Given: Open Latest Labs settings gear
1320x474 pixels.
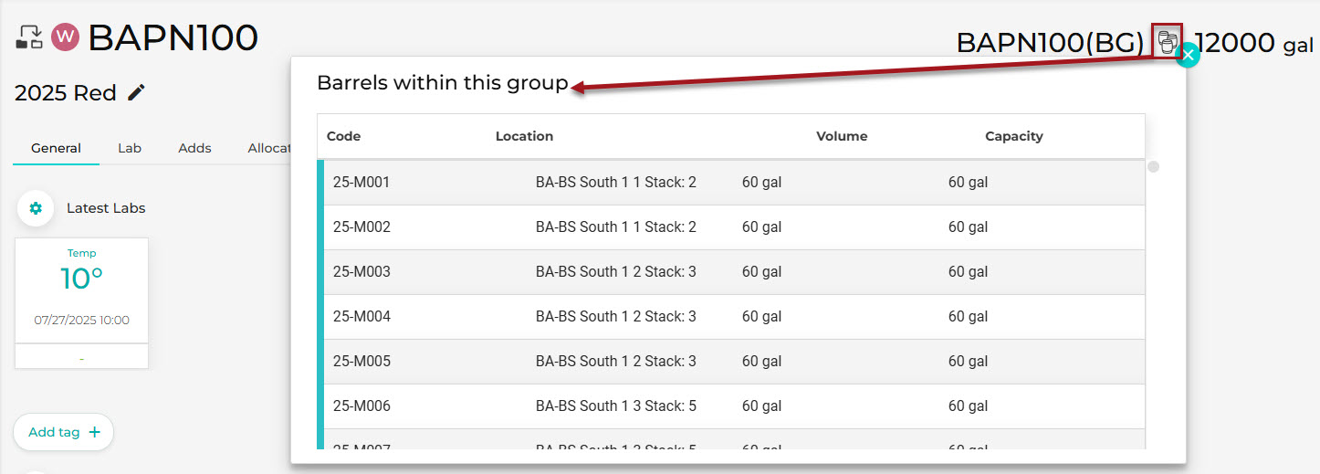Looking at the screenshot, I should tap(36, 208).
